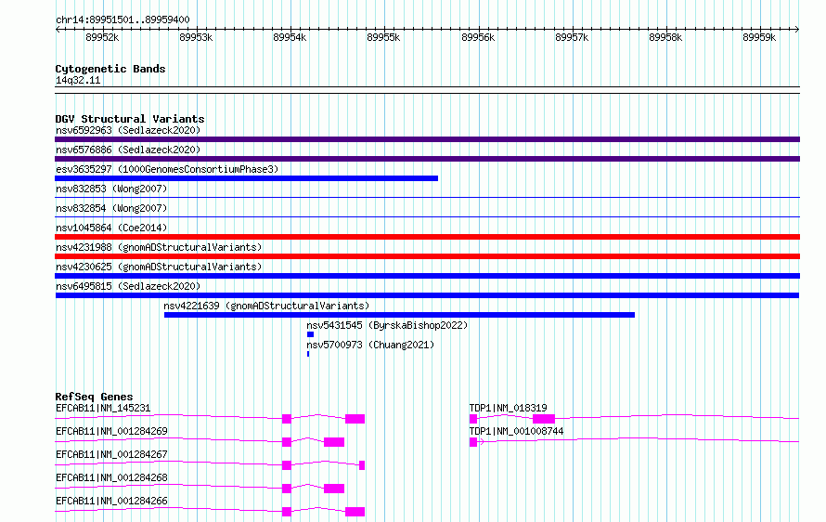Select the blue nsv4221639 variant bar
This screenshot has height=522, width=826.
click(x=399, y=315)
